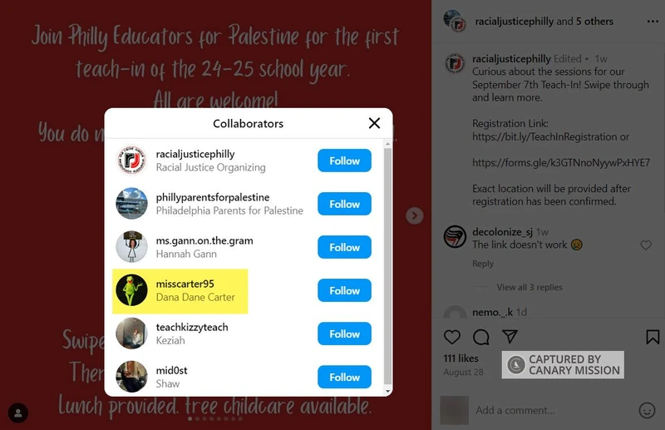Open teachkizzyteach profile picture
The image size is (665, 430).
(131, 334)
